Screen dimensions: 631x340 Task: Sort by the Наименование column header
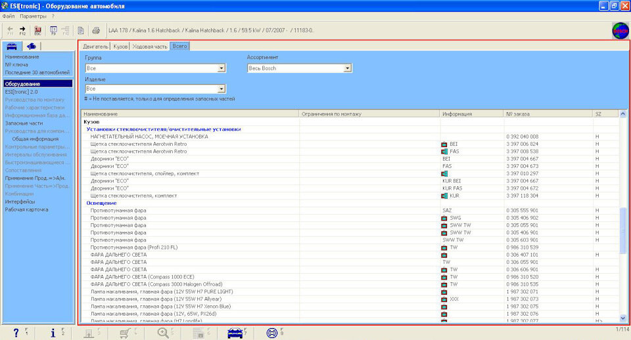click(190, 114)
